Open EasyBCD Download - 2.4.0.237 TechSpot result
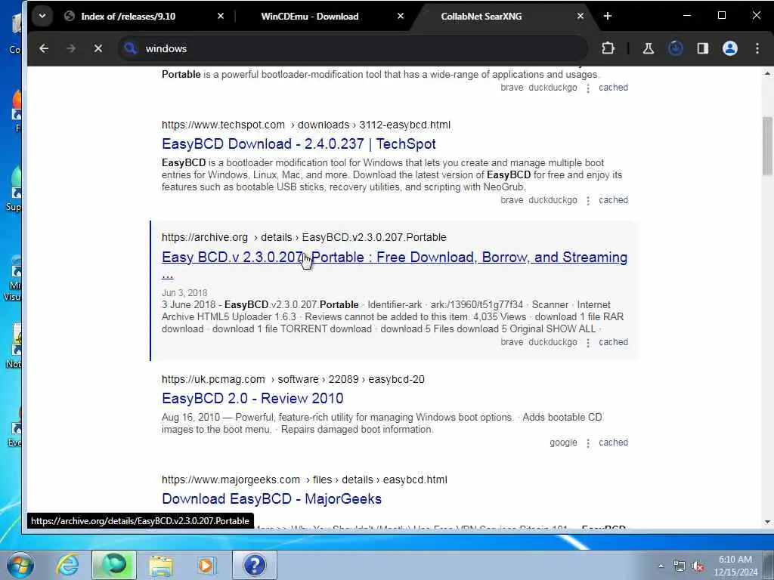The width and height of the screenshot is (774, 580). click(x=299, y=144)
